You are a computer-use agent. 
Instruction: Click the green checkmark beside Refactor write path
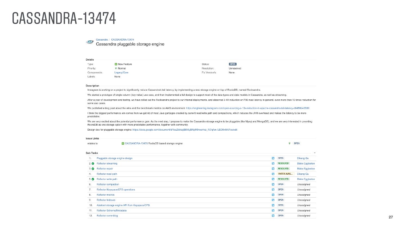click(93, 179)
